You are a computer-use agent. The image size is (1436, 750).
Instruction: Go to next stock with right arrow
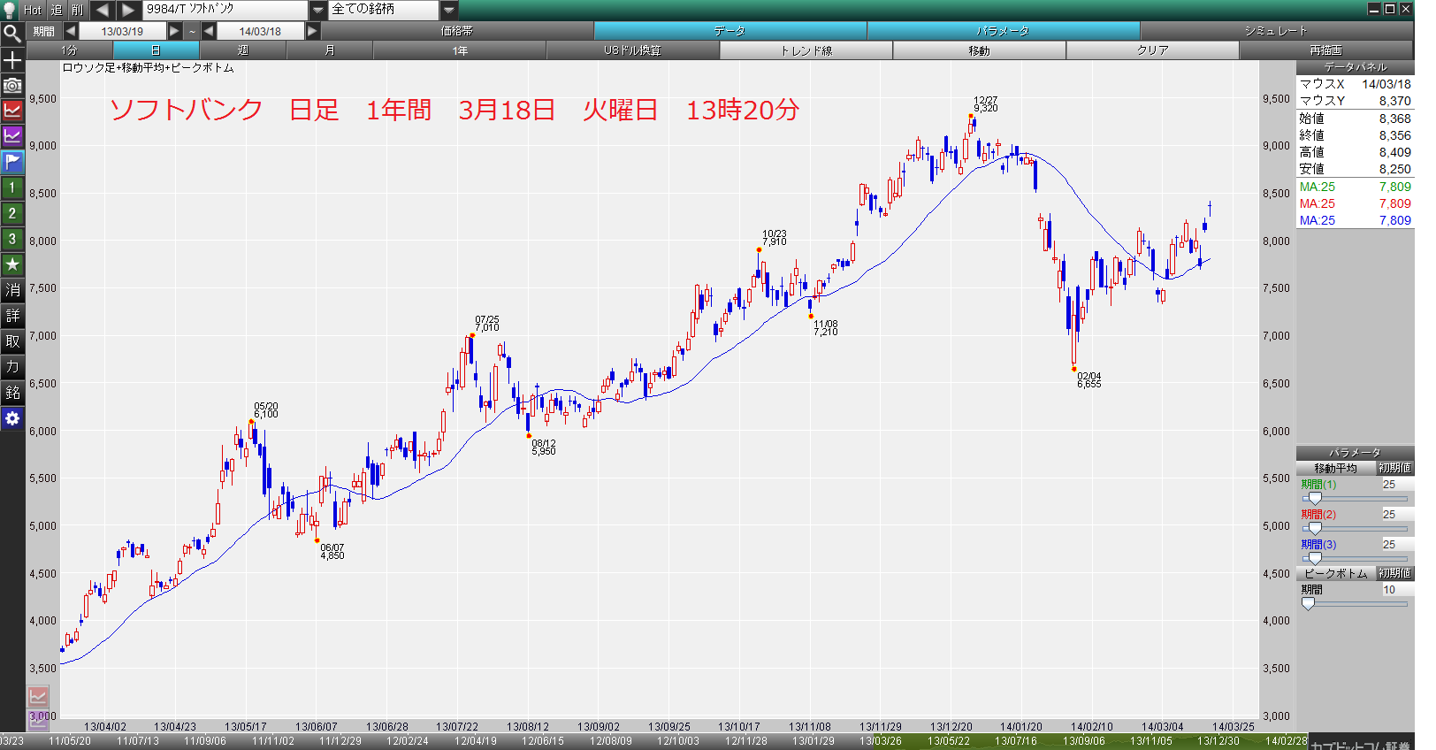(128, 10)
